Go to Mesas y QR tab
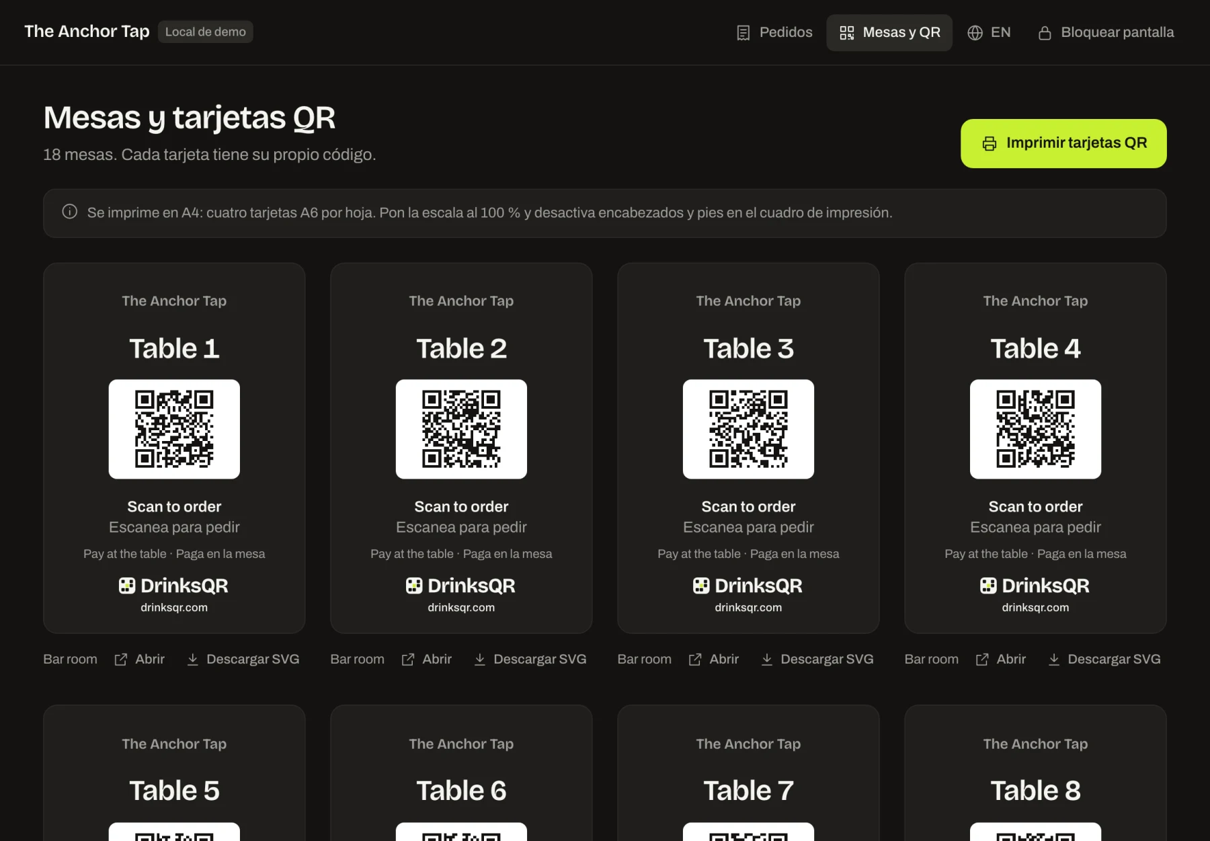Screen dimensions: 1210x841 (x=889, y=32)
